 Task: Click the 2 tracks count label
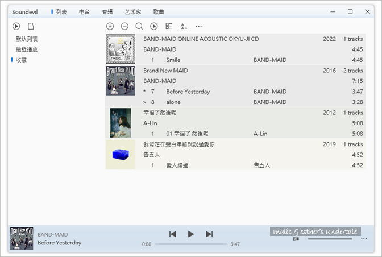(353, 71)
